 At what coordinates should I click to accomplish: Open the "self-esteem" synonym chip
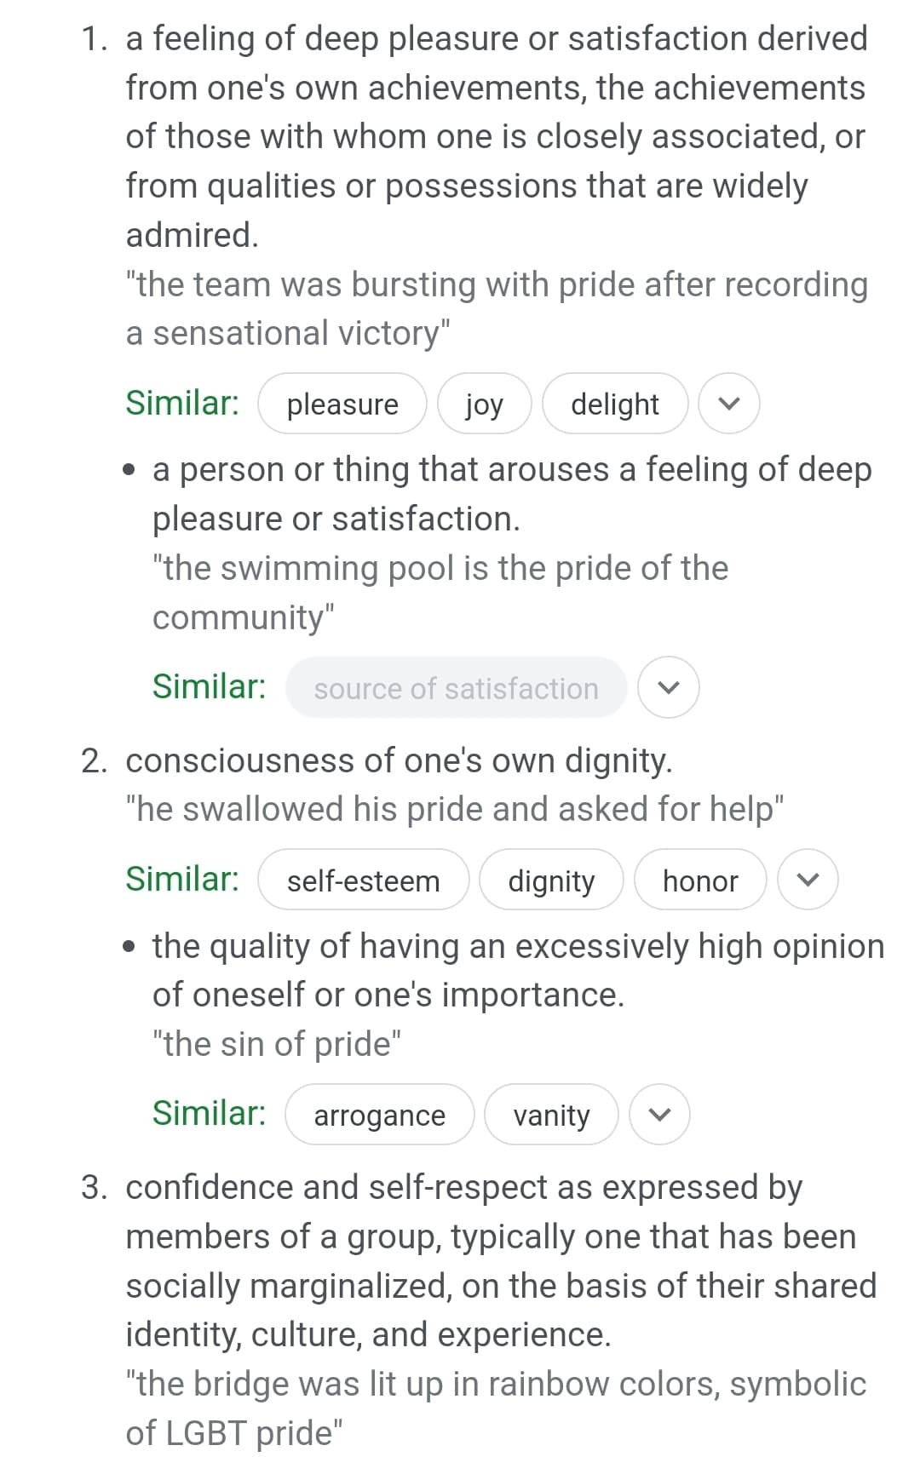363,881
